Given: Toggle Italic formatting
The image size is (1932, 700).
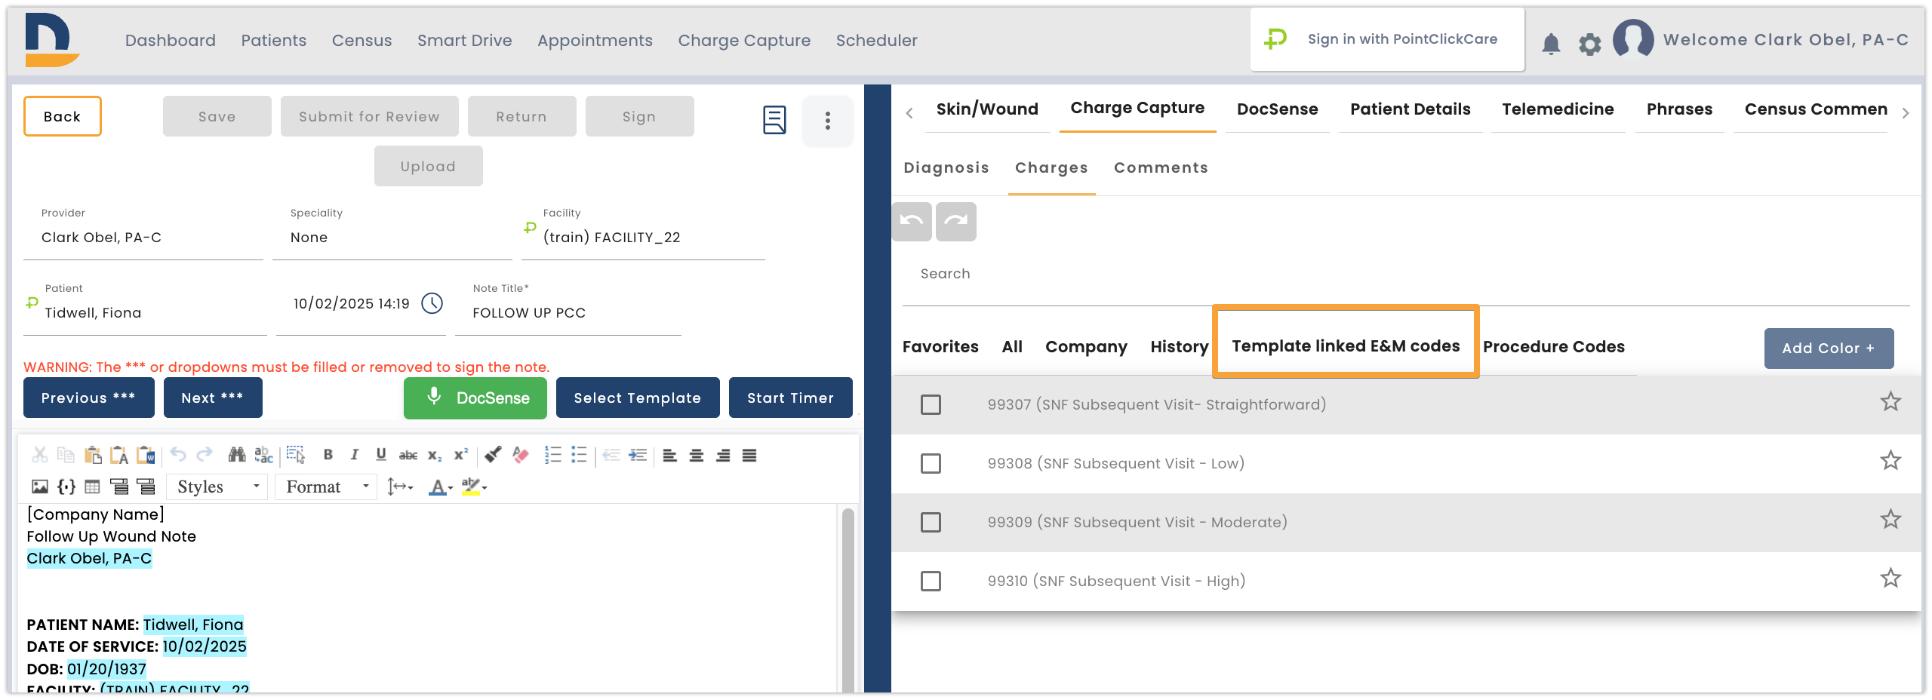Looking at the screenshot, I should pos(355,455).
